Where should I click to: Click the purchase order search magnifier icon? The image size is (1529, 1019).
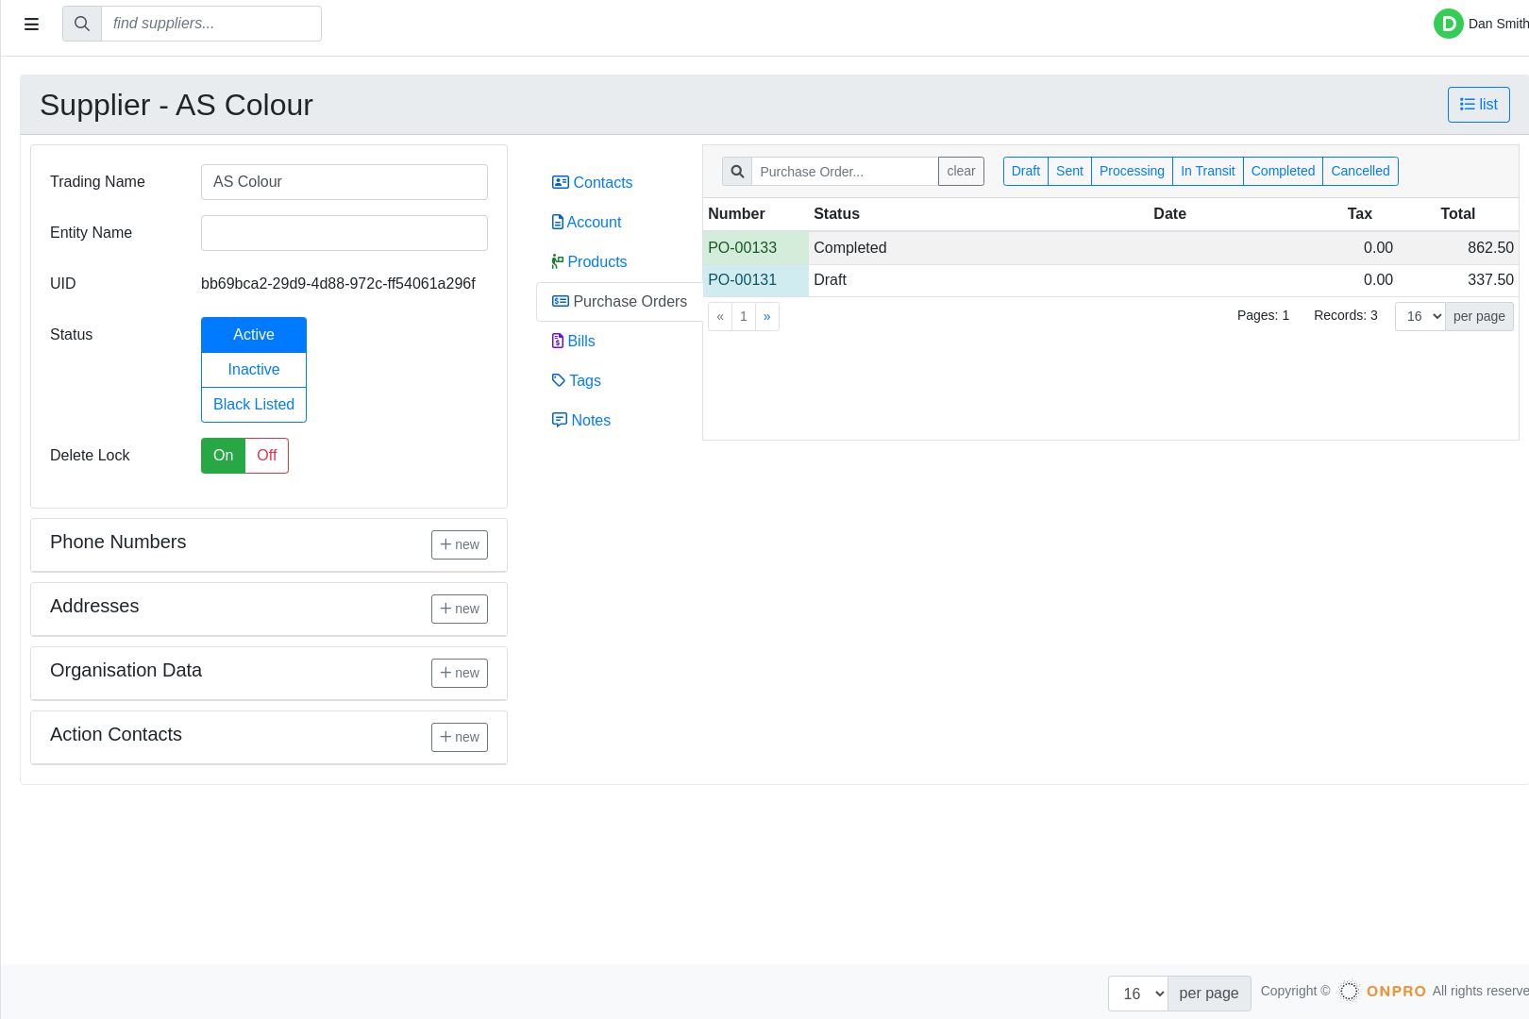(737, 172)
